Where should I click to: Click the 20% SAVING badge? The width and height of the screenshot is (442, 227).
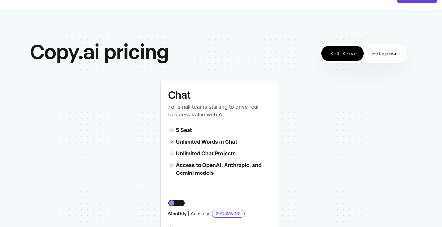228,214
